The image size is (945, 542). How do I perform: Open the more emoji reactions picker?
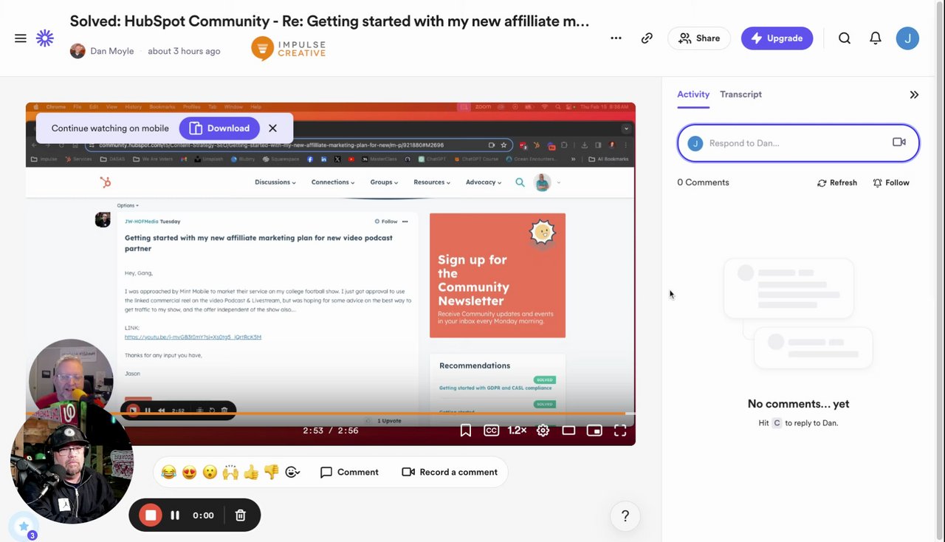(292, 472)
